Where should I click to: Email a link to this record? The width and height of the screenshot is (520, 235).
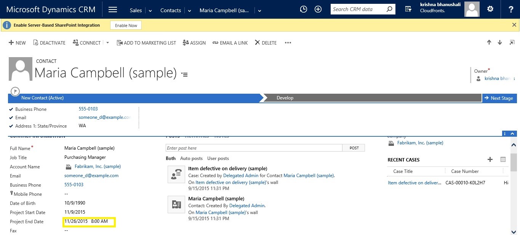[x=230, y=43]
